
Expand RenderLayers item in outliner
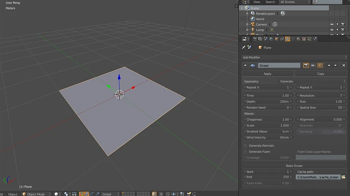tap(247, 14)
